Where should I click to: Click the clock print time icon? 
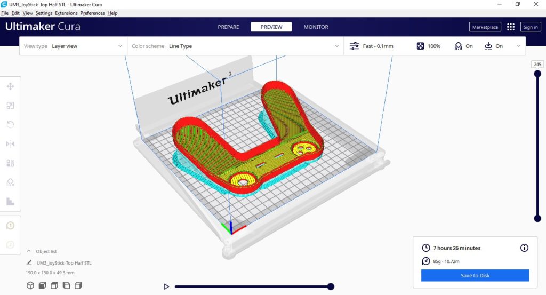426,248
